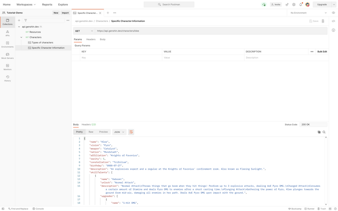
Task: Open the GET method dropdown
Action: [84, 31]
